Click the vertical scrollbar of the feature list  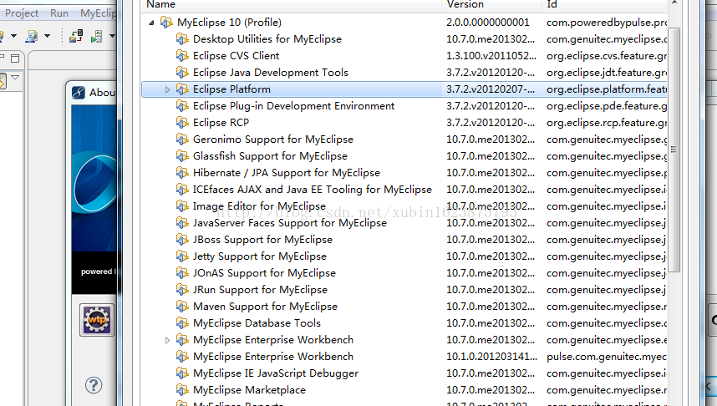(674, 150)
